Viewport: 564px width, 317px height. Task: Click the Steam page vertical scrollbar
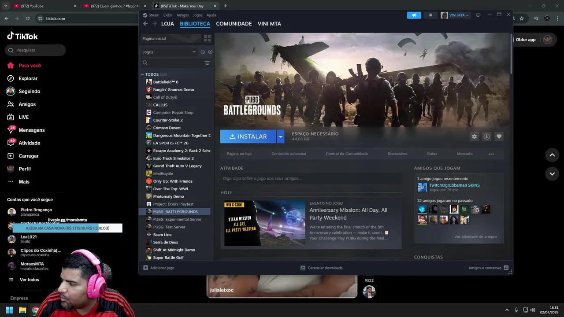(x=512, y=54)
